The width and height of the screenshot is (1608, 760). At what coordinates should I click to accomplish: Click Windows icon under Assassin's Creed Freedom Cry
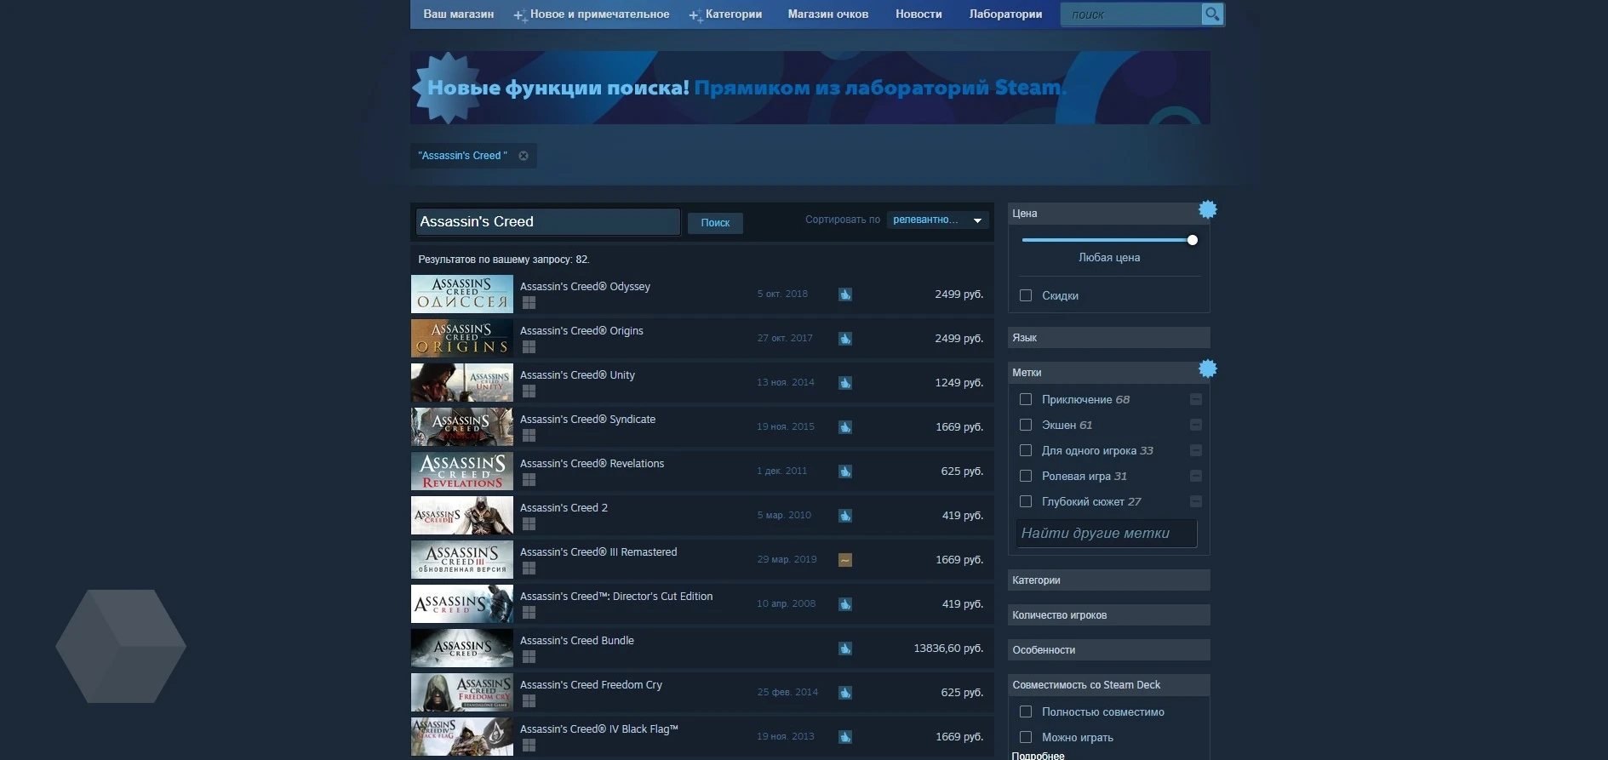[x=529, y=701]
